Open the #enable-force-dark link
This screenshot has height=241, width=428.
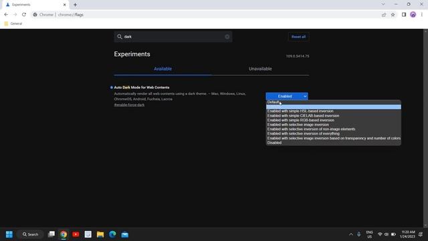click(129, 105)
